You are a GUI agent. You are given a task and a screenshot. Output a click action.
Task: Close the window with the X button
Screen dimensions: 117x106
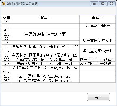coord(111,4)
